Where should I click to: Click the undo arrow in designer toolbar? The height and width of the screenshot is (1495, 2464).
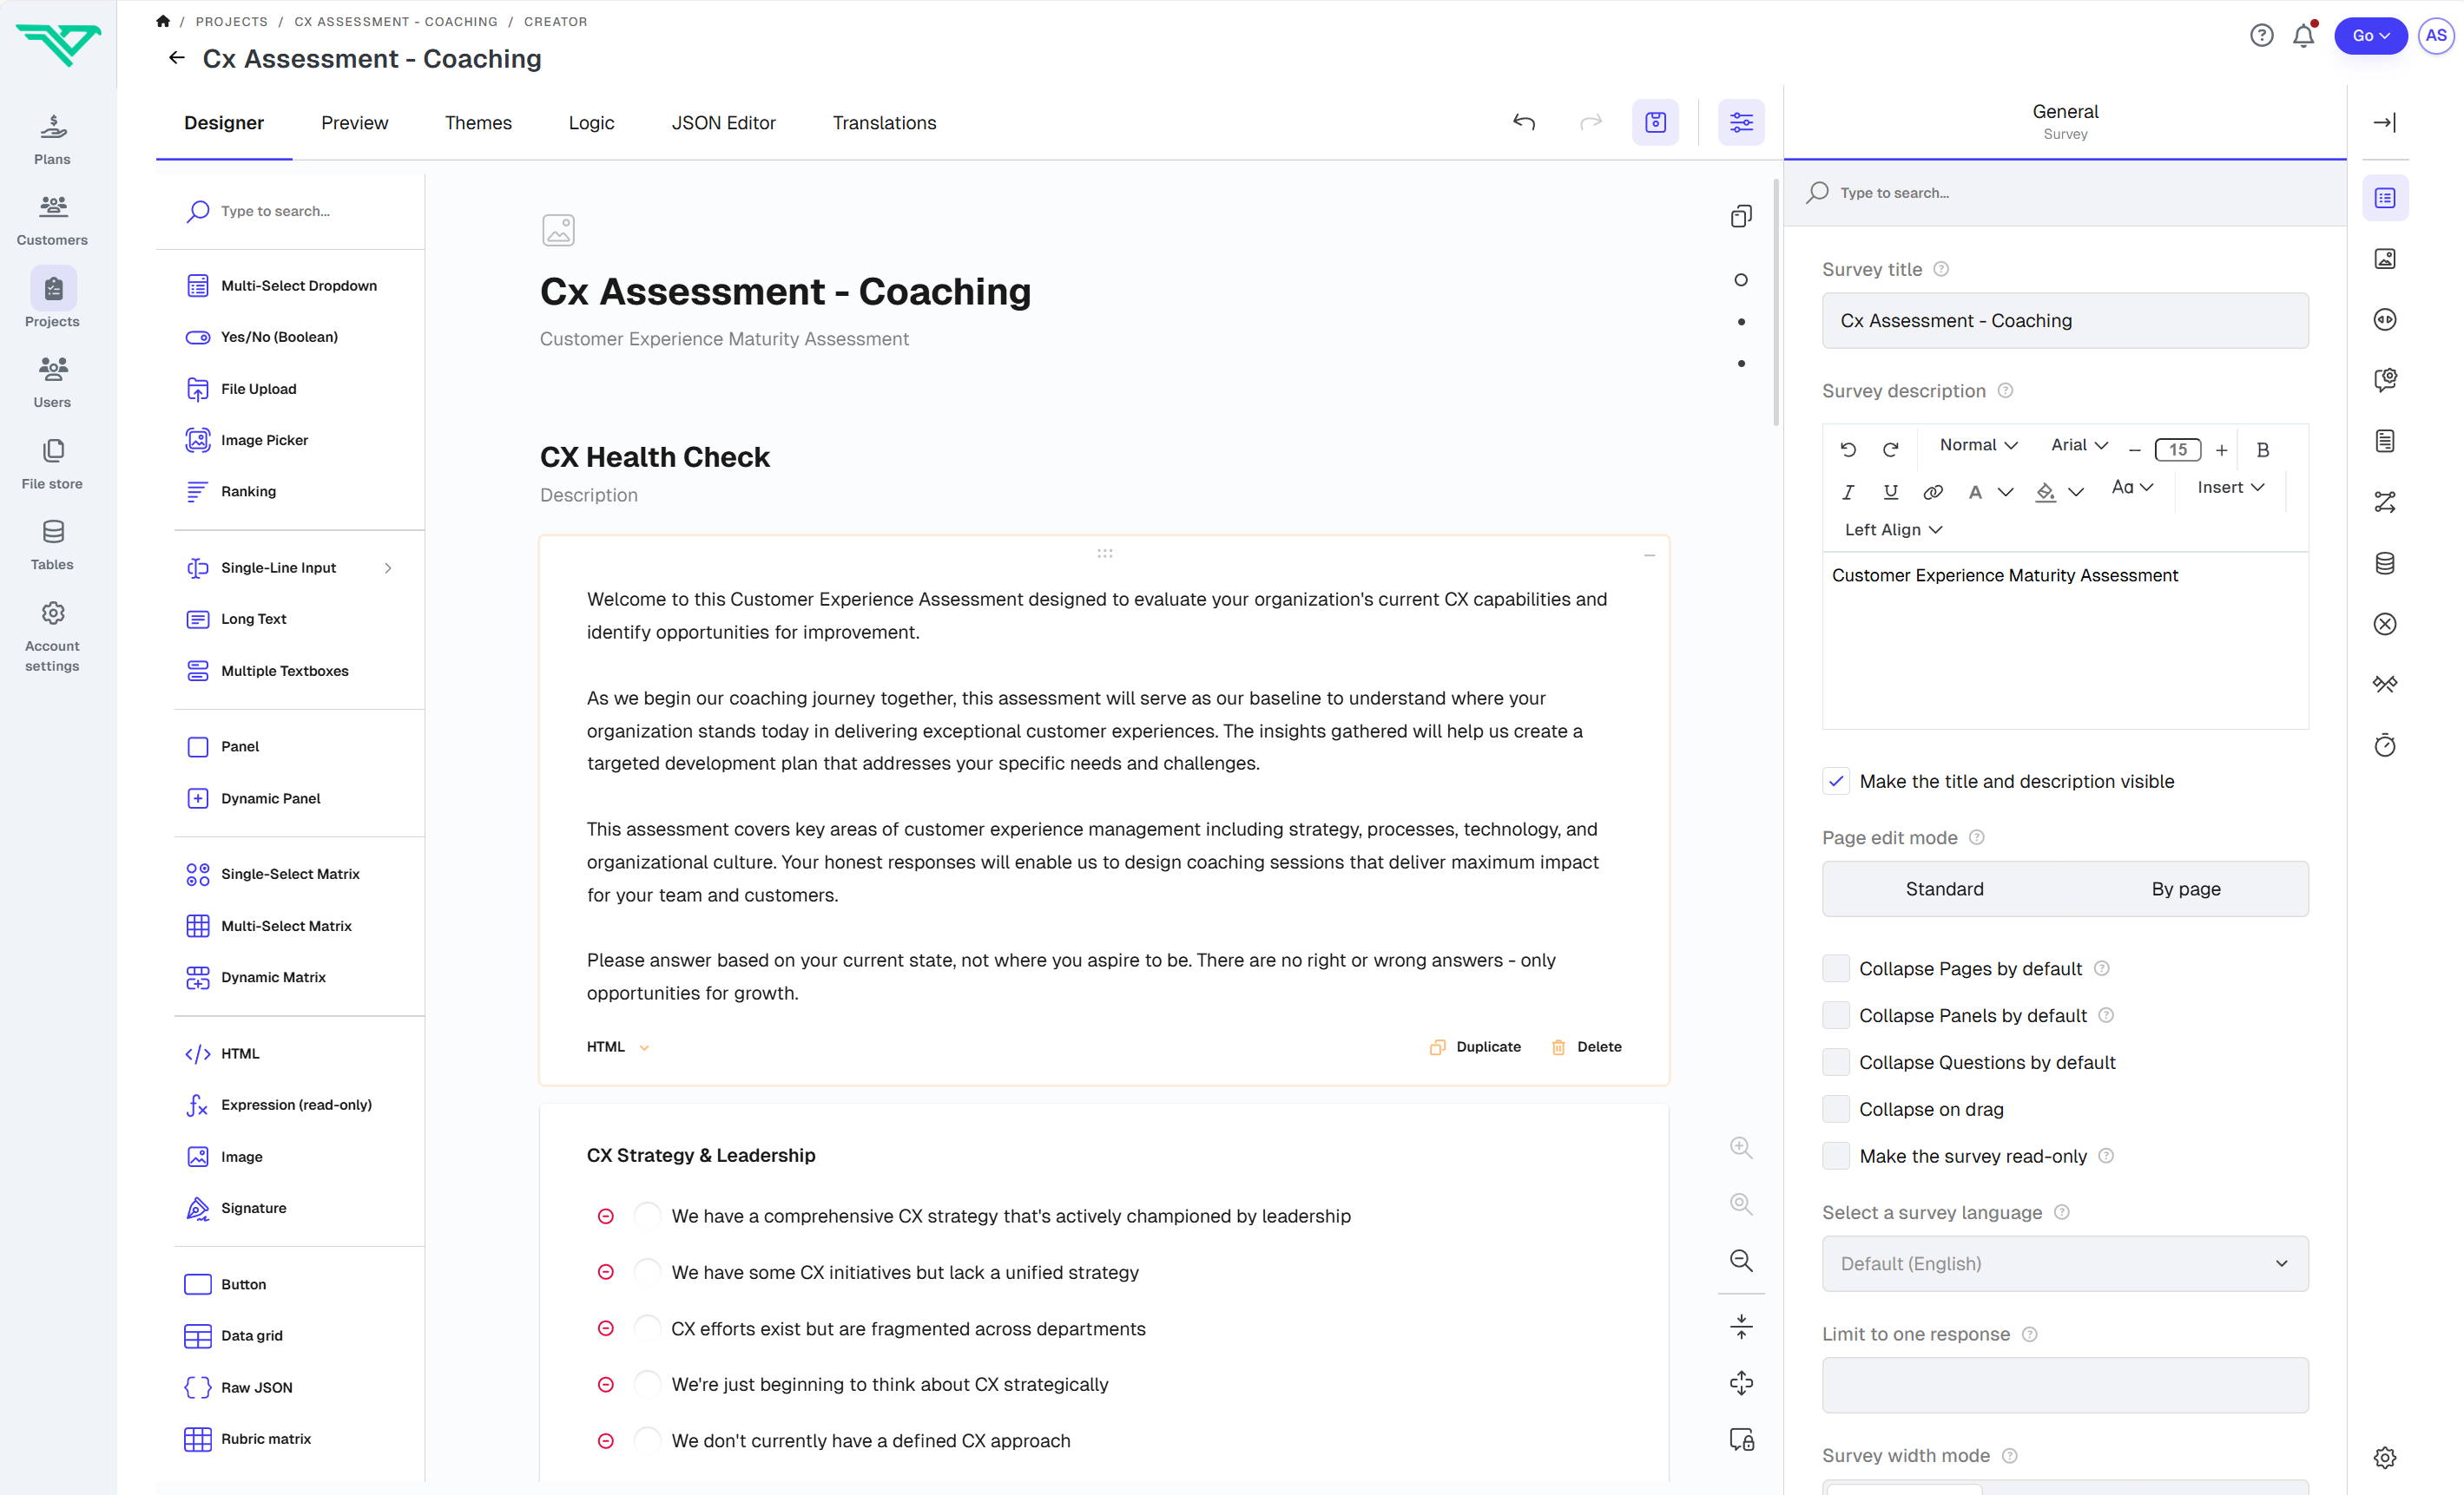tap(1523, 122)
